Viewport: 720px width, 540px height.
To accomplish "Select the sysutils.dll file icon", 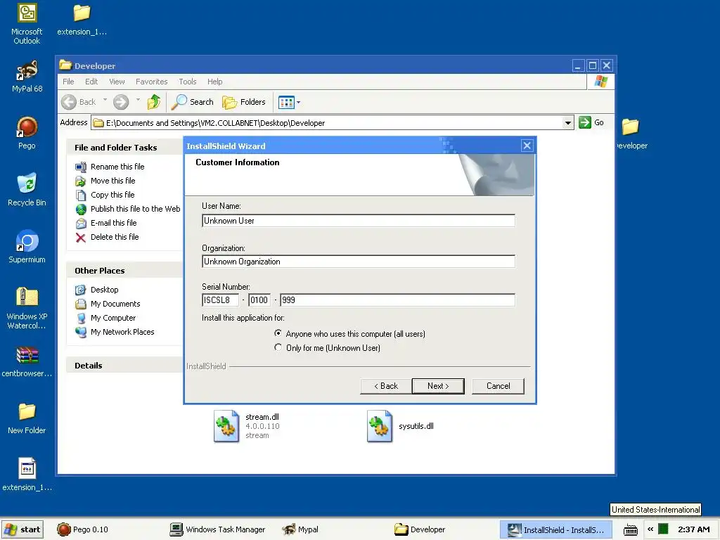I will tap(380, 426).
